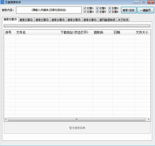Disable the 引擎4 checkbox

coord(85,12)
